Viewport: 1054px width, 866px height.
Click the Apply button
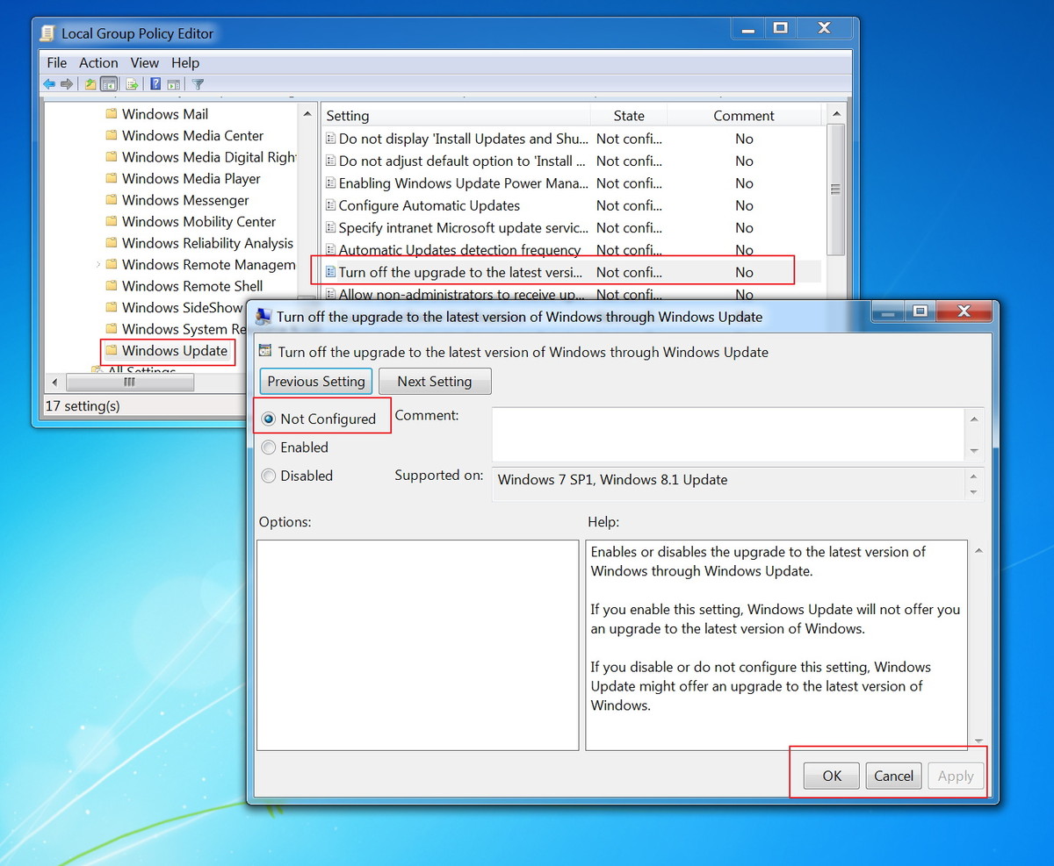pos(956,776)
